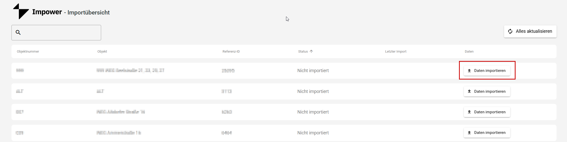Click upload icon in fourth row's import button
Image resolution: width=567 pixels, height=142 pixels.
[x=469, y=133]
